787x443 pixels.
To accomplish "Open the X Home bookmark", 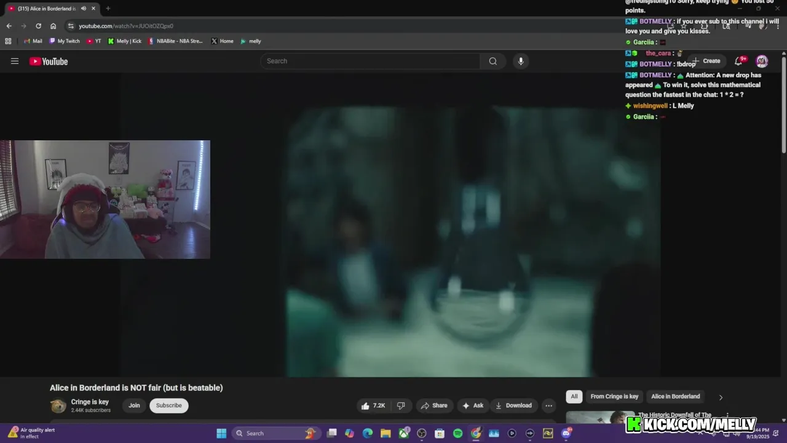I will [x=222, y=41].
